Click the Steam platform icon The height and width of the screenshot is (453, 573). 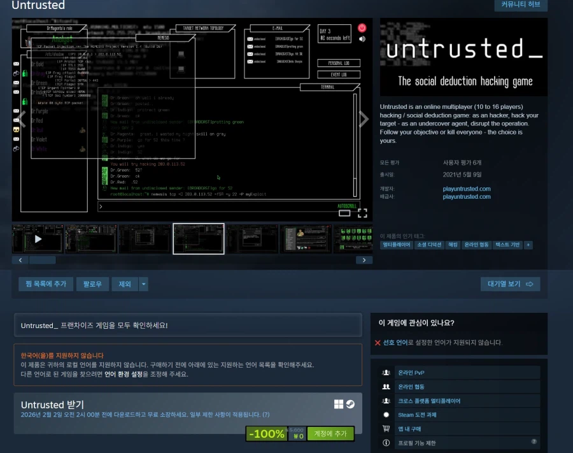click(x=350, y=404)
